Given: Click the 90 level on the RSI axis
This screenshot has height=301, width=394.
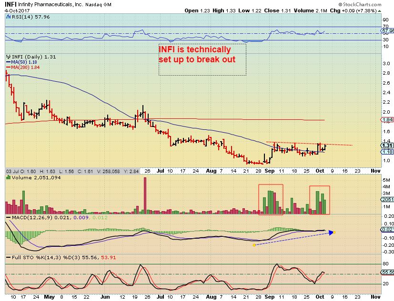Looking at the screenshot, I should click(x=386, y=20).
